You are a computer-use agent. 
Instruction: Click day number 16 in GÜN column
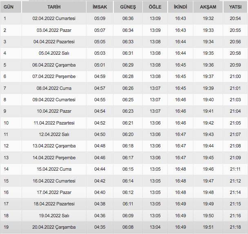pos(6,192)
